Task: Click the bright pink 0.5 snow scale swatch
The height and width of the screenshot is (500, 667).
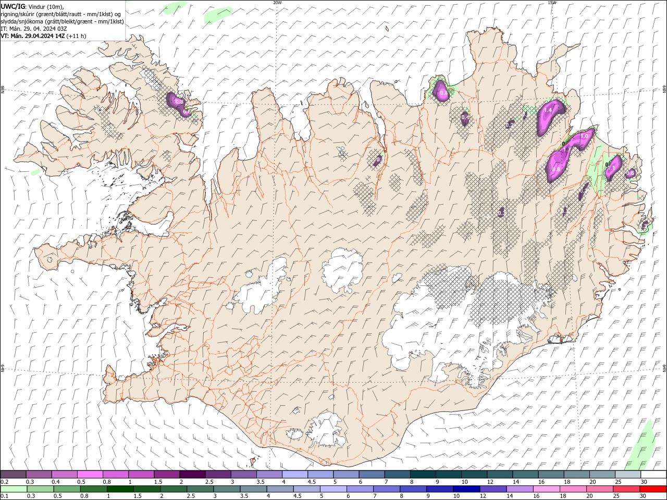Action: (x=90, y=474)
